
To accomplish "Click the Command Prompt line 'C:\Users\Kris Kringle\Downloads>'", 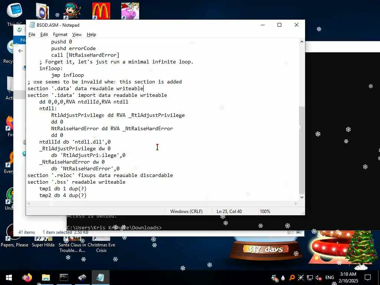I will point(114,227).
